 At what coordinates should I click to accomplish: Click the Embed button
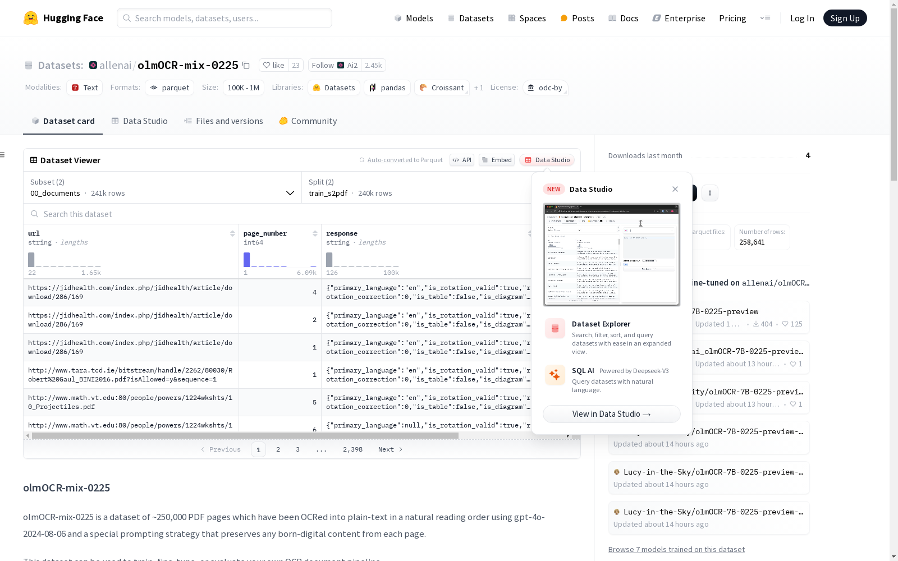(497, 160)
